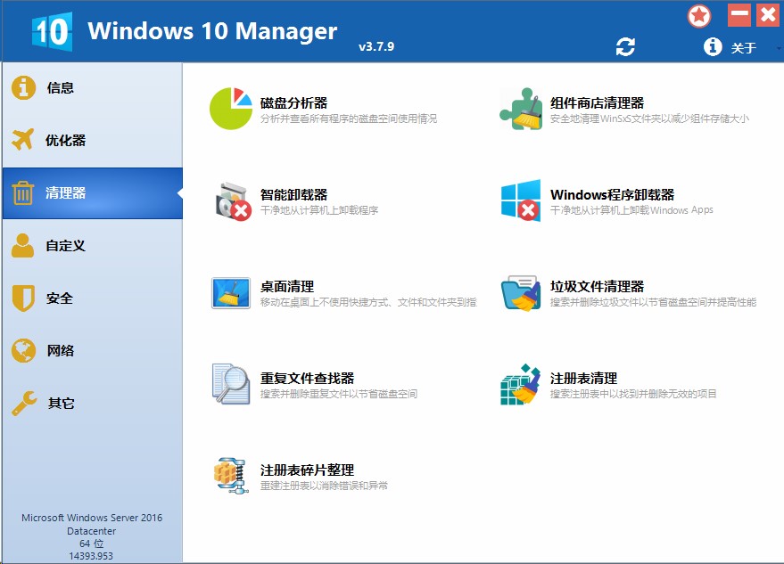Click the red star favorite icon
This screenshot has height=564, width=784.
[699, 16]
